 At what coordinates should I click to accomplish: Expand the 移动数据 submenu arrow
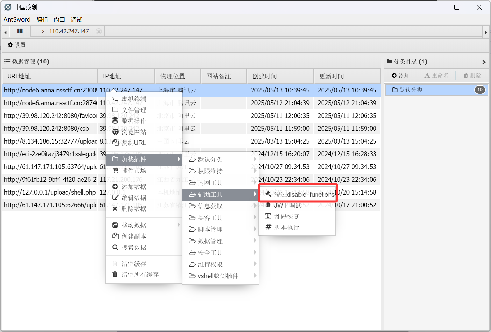179,225
